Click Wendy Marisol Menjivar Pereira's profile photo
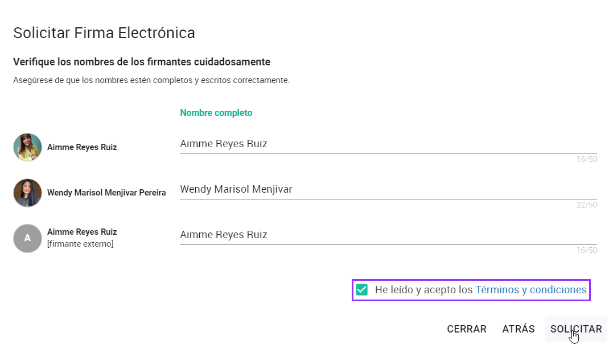This screenshot has width=609, height=345. coord(27,193)
